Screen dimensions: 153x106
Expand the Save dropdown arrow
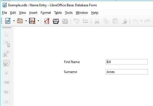coord(38,21)
